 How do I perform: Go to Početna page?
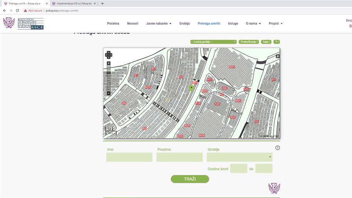pos(113,23)
